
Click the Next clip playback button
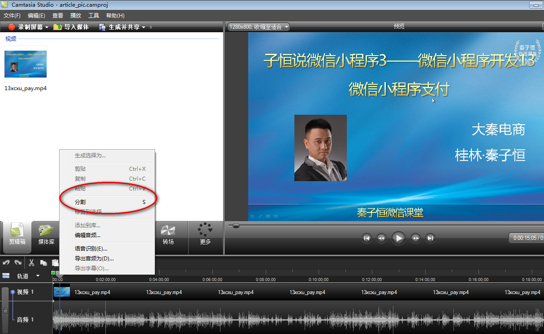point(431,238)
